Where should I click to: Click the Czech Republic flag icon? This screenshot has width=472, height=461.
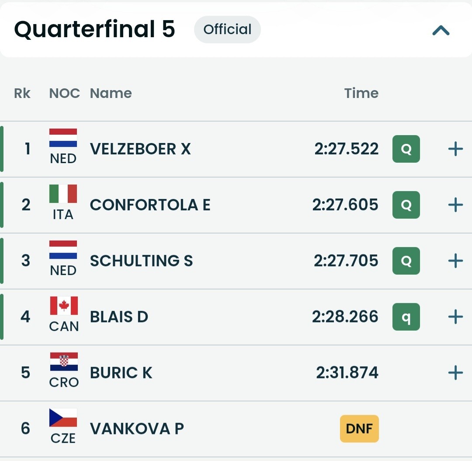[63, 418]
